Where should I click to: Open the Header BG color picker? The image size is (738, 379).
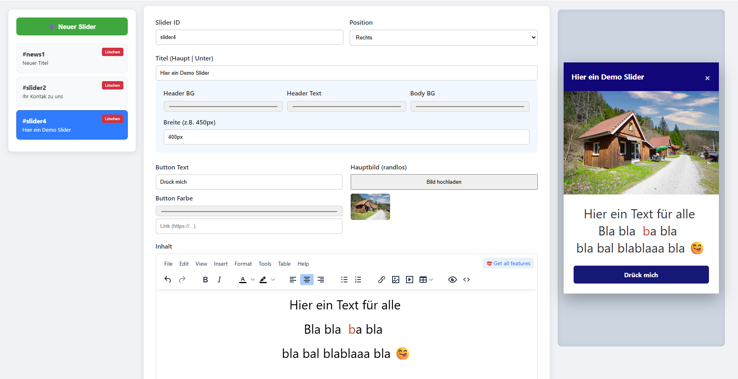pyautogui.click(x=223, y=107)
